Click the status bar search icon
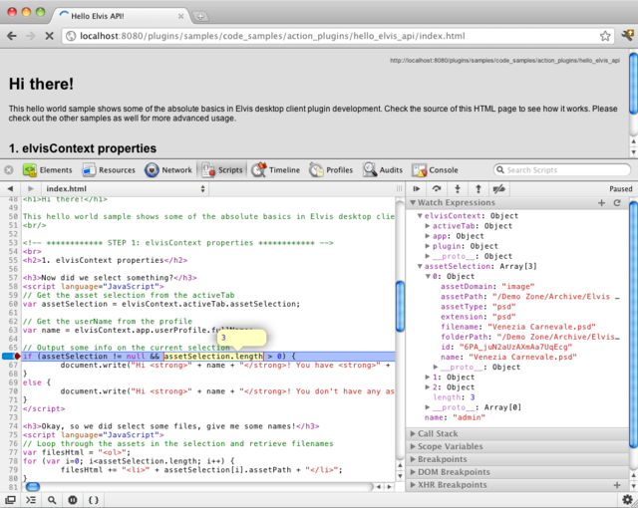Viewport: 638px width, 508px height. click(52, 500)
